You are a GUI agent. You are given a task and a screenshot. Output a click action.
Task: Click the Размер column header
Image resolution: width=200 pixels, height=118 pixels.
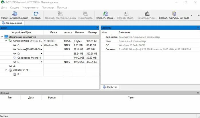click(93, 32)
